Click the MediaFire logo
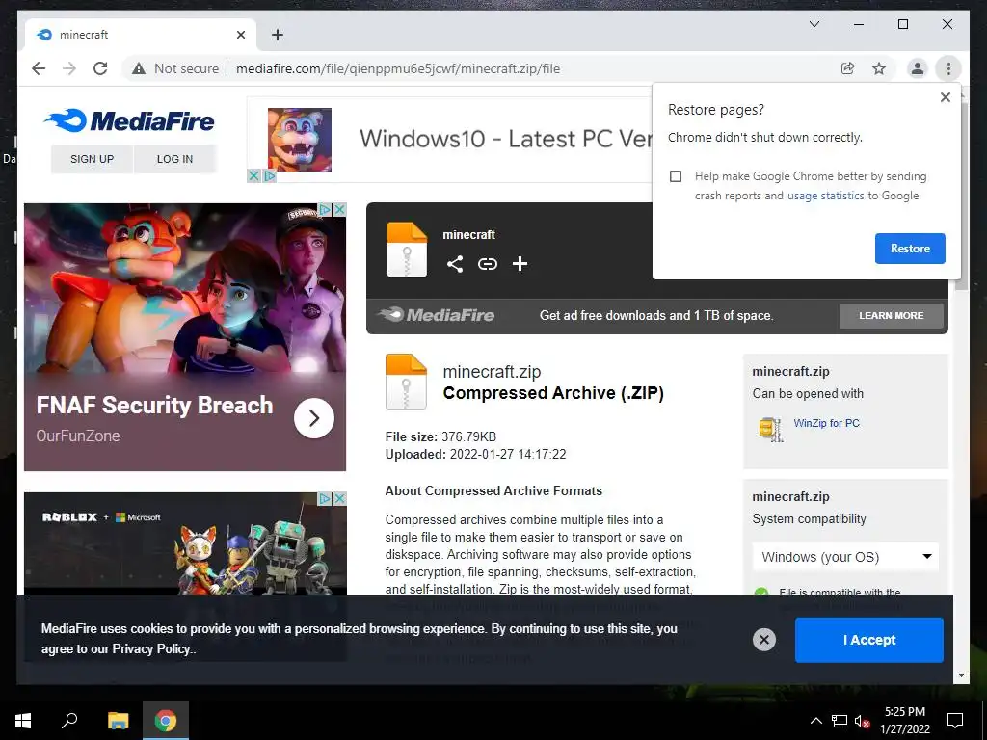 [130, 120]
